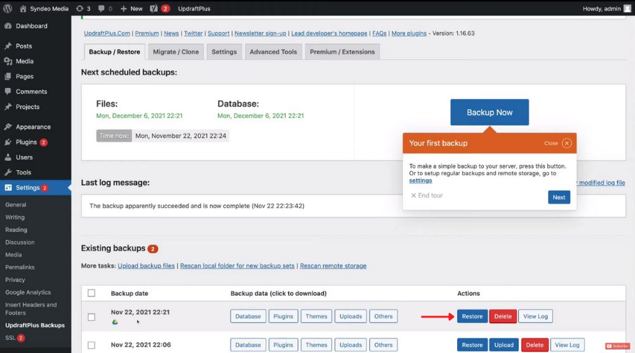The image size is (635, 353).
Task: Download Themes from the 22:21 backup
Action: pos(316,316)
